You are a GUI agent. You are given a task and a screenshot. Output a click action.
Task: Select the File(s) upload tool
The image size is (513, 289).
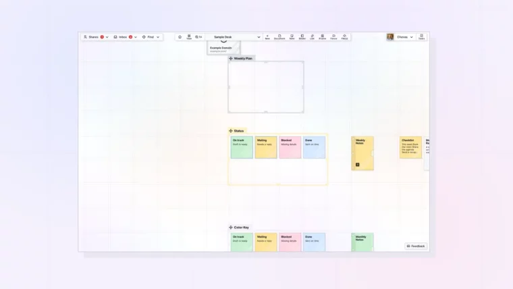(344, 37)
